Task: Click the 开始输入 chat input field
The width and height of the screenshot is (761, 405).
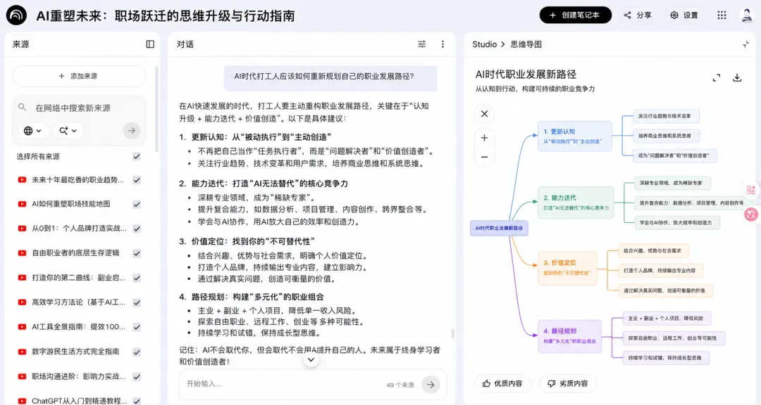Action: point(281,384)
